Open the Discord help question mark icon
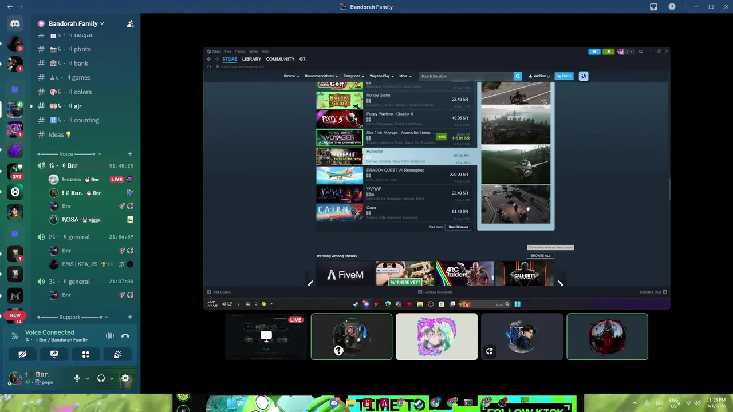733x412 pixels. pyautogui.click(x=672, y=7)
